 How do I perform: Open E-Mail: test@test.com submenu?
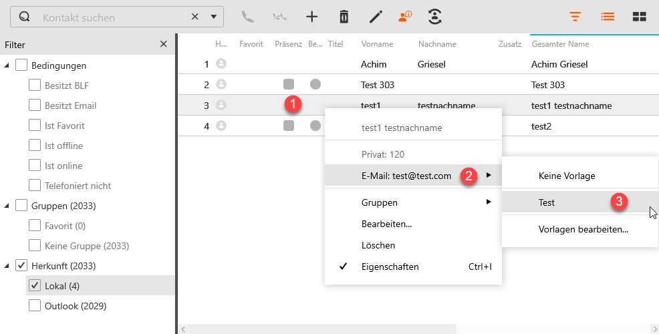point(413,176)
